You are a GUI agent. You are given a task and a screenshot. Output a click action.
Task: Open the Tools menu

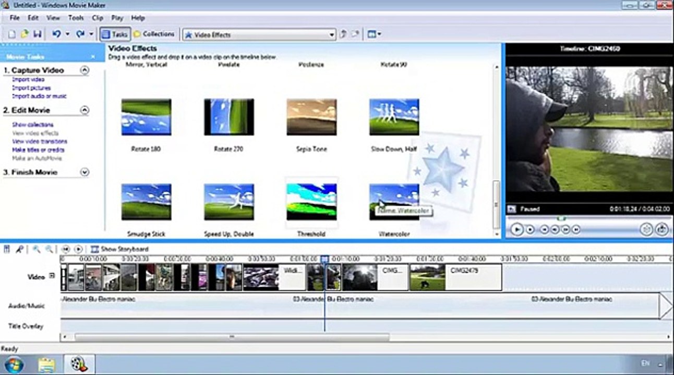[76, 18]
